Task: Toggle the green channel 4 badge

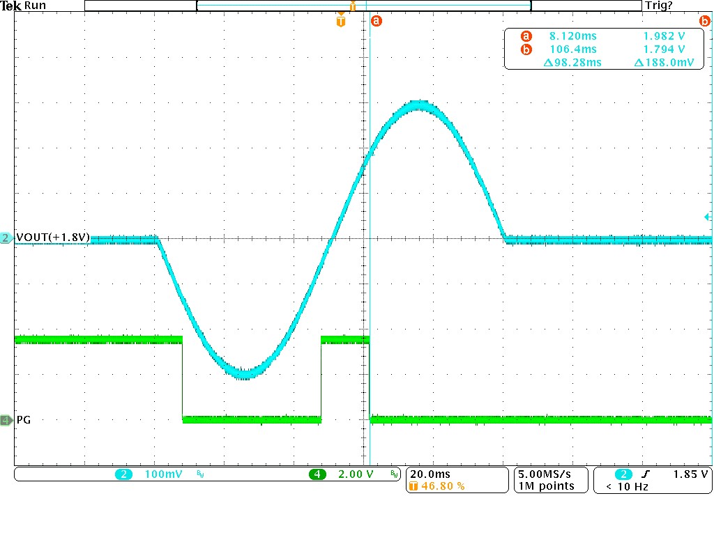Action: click(317, 474)
